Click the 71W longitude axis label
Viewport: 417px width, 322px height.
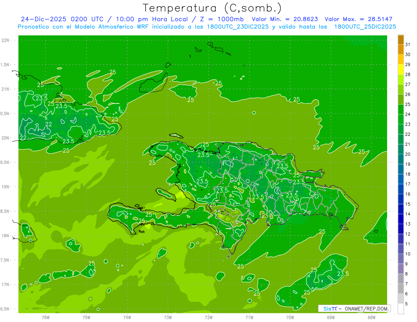249,317
